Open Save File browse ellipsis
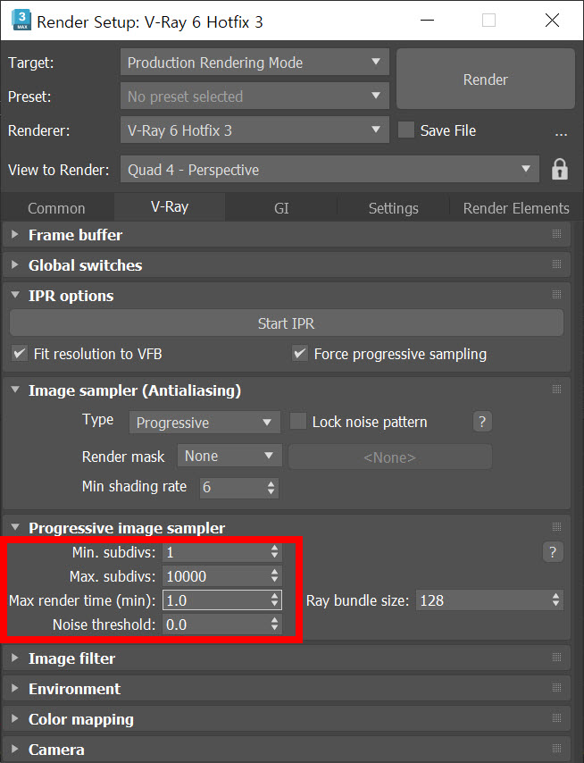584x763 pixels. (561, 132)
